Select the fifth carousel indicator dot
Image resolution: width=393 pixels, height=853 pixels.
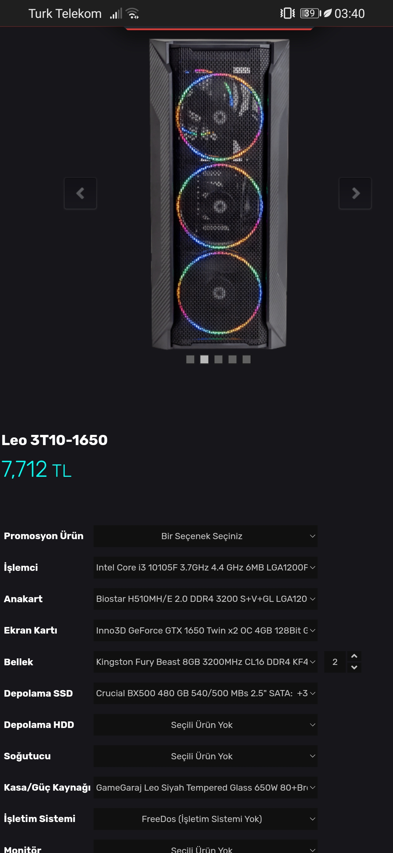coord(246,359)
